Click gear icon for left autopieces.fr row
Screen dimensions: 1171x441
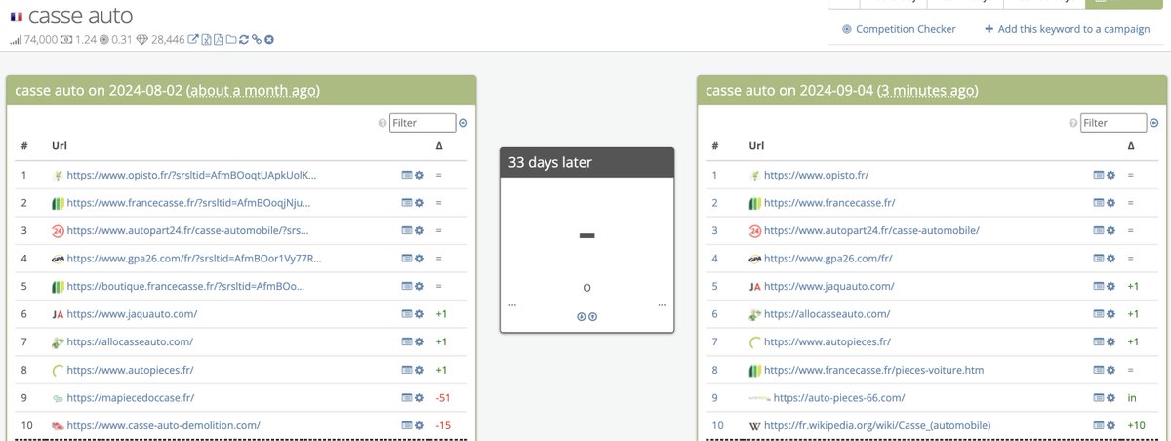tap(419, 370)
